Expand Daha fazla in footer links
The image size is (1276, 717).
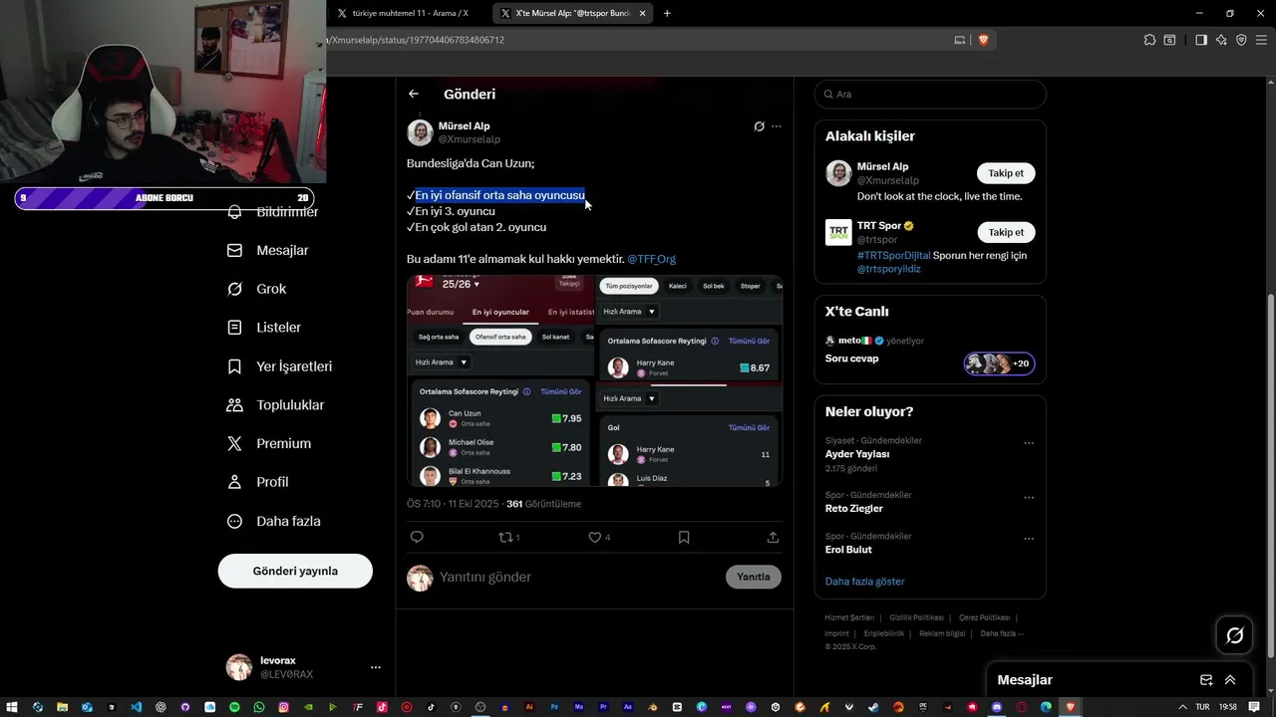[1001, 633]
